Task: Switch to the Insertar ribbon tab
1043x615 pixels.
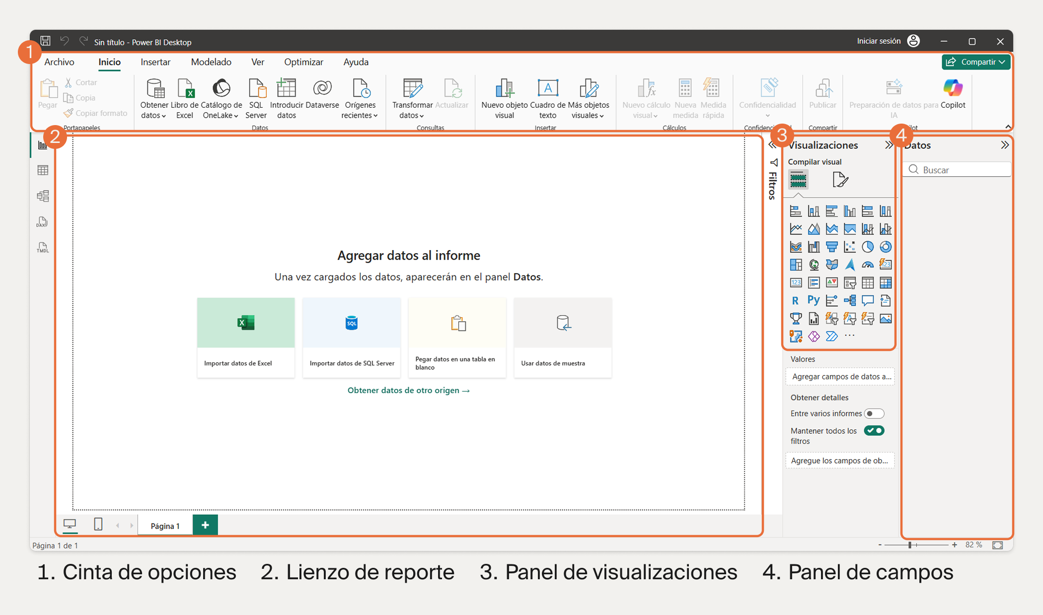Action: coord(155,62)
